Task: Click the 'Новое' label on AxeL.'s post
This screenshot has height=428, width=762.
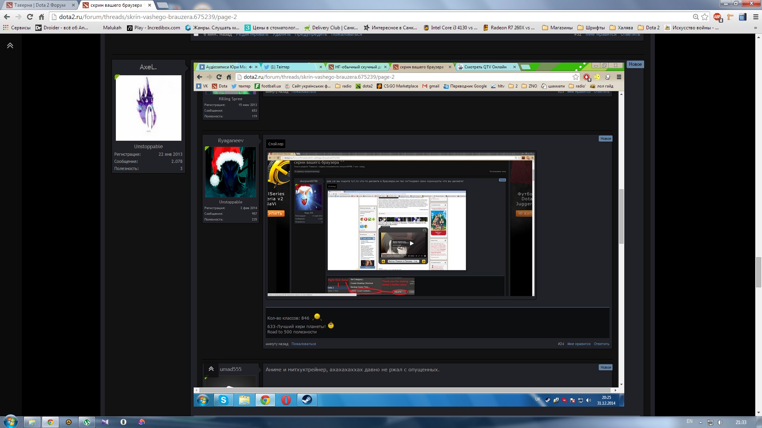Action: point(635,64)
